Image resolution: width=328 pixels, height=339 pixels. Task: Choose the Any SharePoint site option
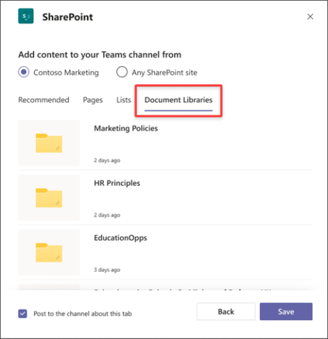coord(122,72)
